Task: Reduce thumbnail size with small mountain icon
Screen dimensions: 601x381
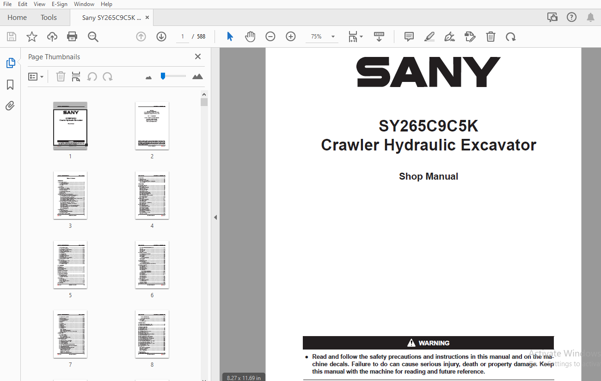Action: pyautogui.click(x=148, y=77)
